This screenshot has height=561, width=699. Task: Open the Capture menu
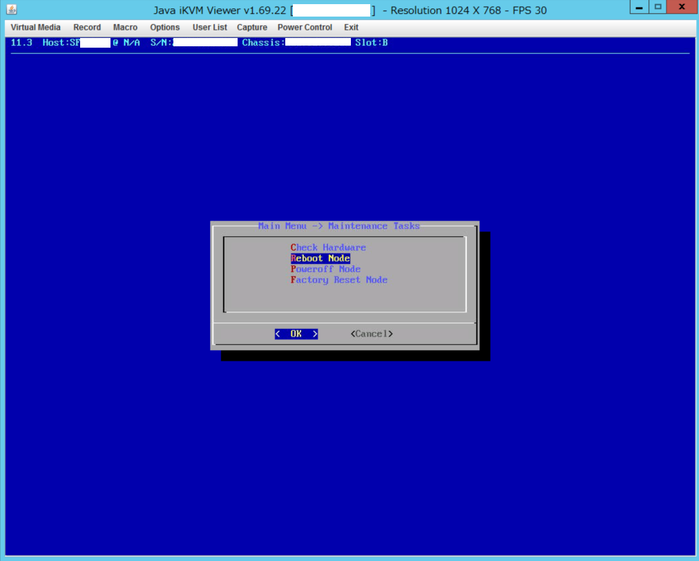tap(251, 28)
